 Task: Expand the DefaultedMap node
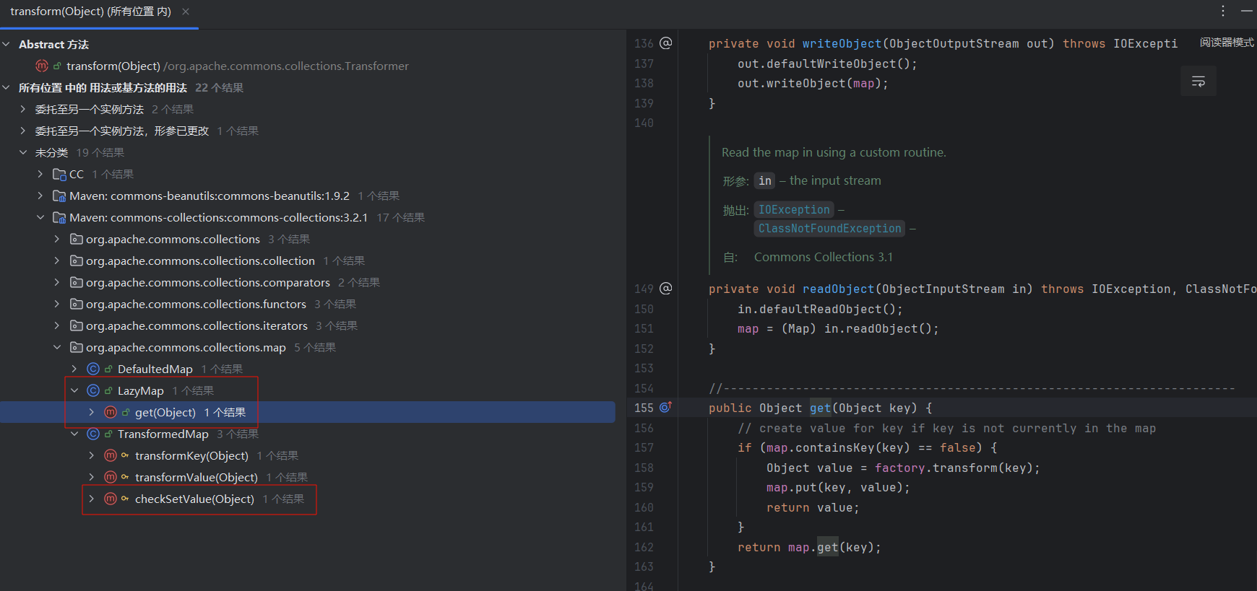click(x=74, y=369)
